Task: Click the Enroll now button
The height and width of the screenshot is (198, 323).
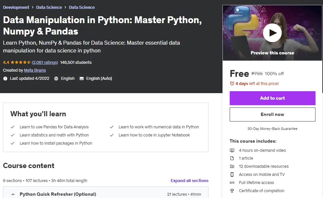Action: (272, 114)
